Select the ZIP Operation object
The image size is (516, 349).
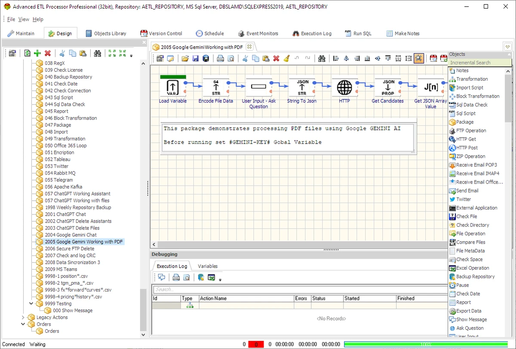click(470, 156)
